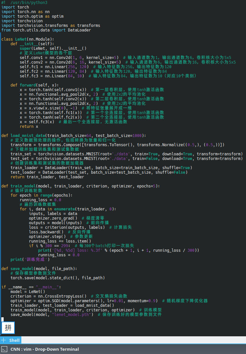Click the print('[%d, %5d] loss: %.3f' line
The width and height of the screenshot is (246, 354).
point(119,250)
